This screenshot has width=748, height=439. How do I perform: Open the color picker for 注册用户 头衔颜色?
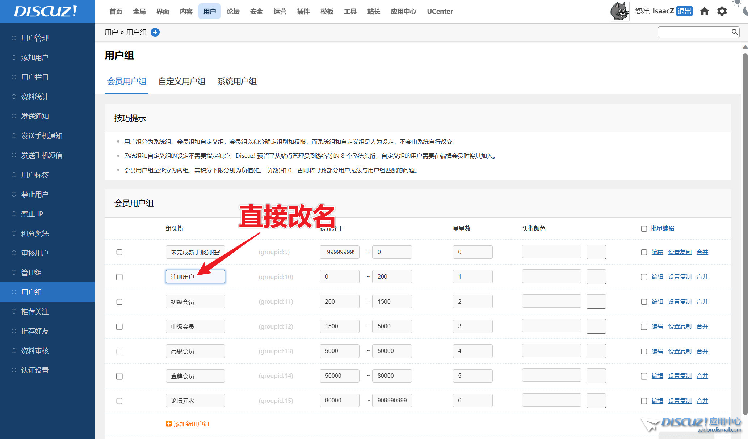[x=596, y=277]
